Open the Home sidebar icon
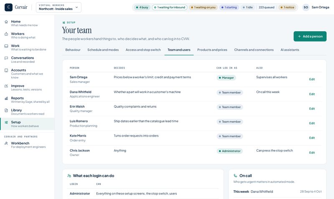Image resolution: width=334 pixels, height=199 pixels. click(6, 22)
